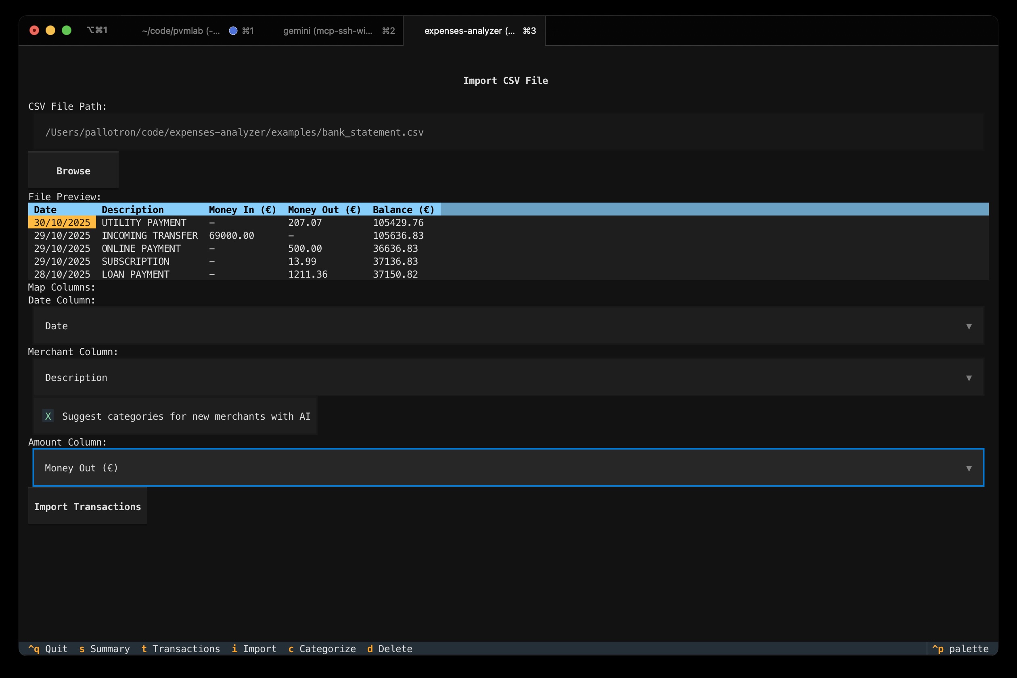The height and width of the screenshot is (678, 1017).
Task: Click the Import Transactions button
Action: pos(87,506)
